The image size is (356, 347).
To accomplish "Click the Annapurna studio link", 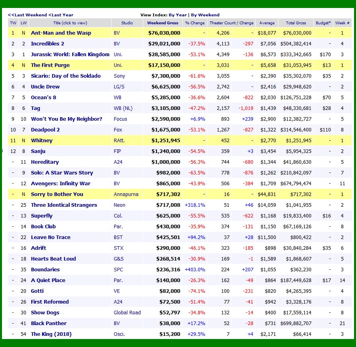I will (126, 194).
